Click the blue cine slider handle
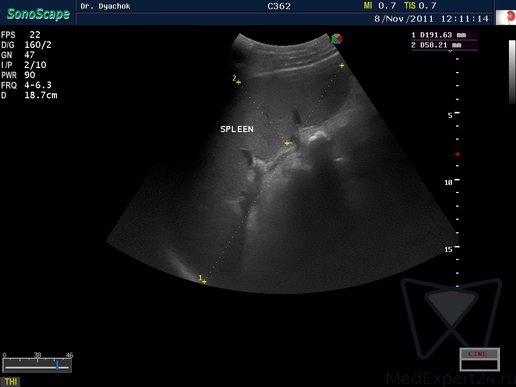Screen dimensions: 516x387 point(57,365)
